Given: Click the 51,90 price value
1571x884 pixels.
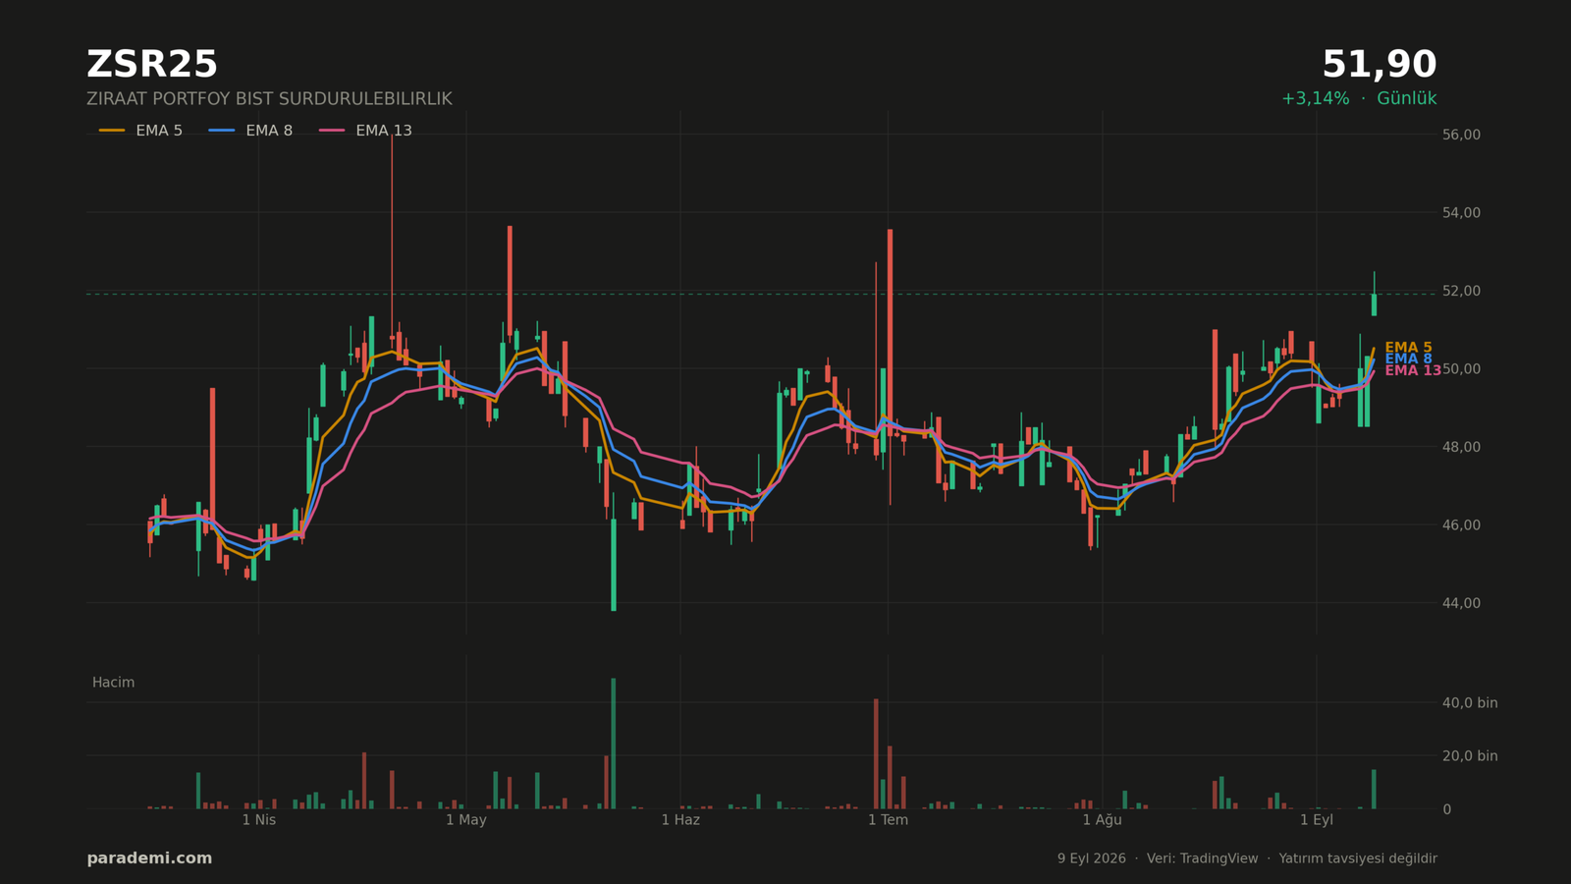Looking at the screenshot, I should click(1379, 65).
